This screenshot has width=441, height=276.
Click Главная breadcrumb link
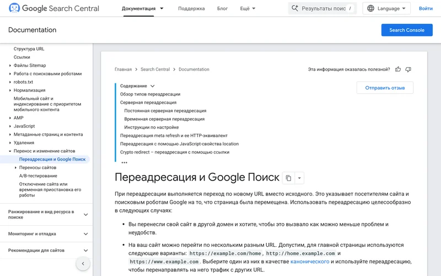pyautogui.click(x=123, y=70)
